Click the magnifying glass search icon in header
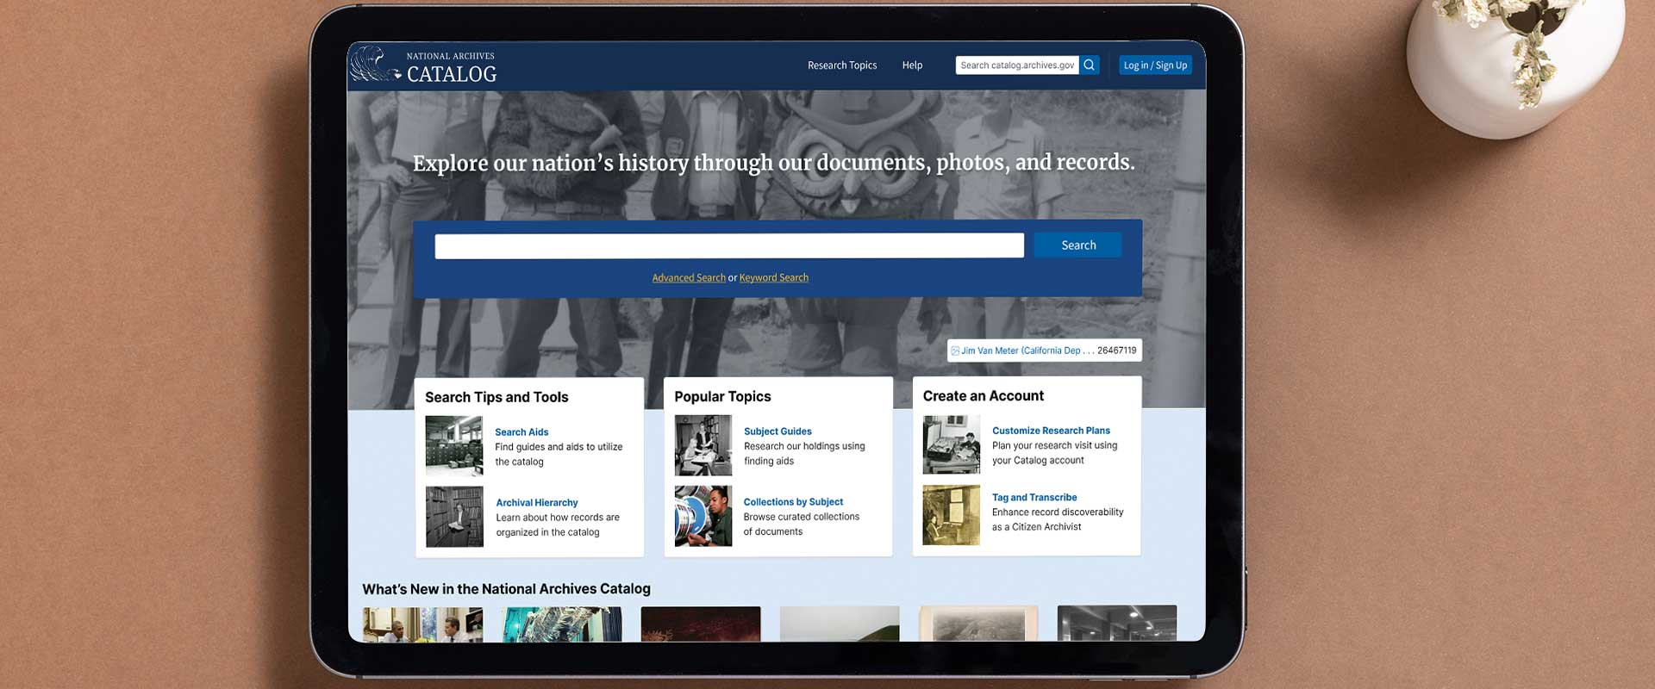Image resolution: width=1655 pixels, height=689 pixels. tap(1090, 65)
